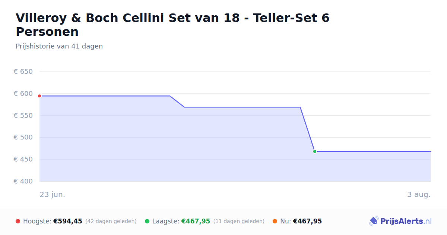Click the Villeroy & Boch Cellini product title
The height and width of the screenshot is (235, 447).
pos(172,25)
